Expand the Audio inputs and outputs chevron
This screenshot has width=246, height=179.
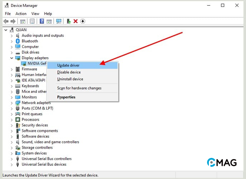point(11,36)
